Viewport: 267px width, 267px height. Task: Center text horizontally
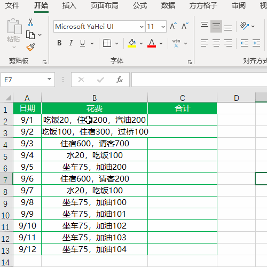tap(216, 43)
